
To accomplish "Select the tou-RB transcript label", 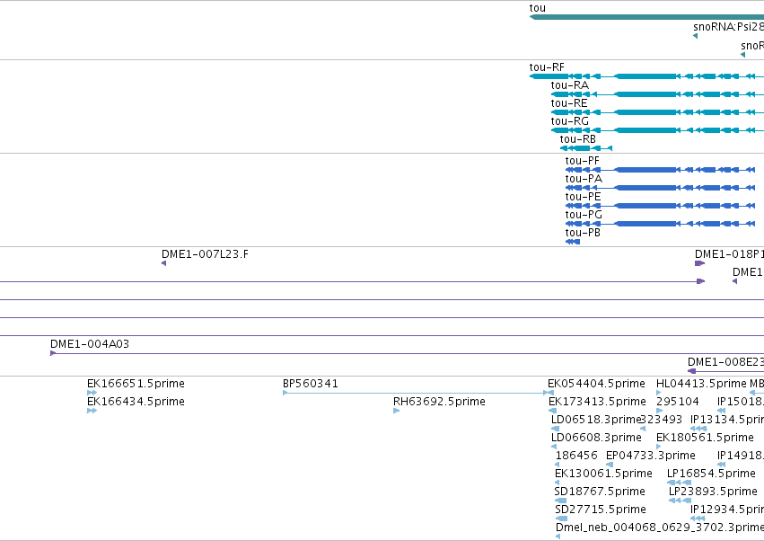I will point(578,139).
